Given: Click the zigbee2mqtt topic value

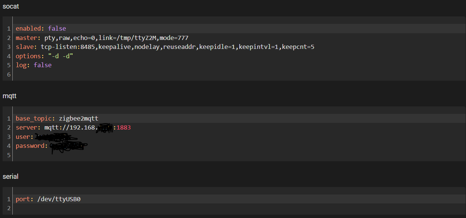Looking at the screenshot, I should (x=79, y=119).
